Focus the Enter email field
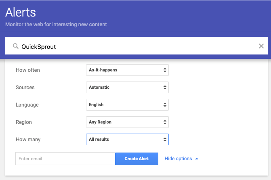This screenshot has width=271, height=180. coord(65,159)
